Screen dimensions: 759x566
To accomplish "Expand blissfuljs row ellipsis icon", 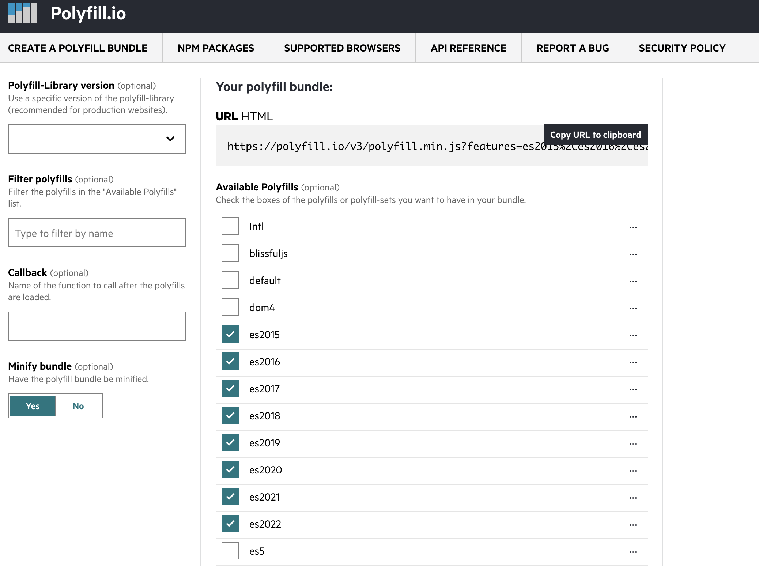I will click(x=633, y=254).
